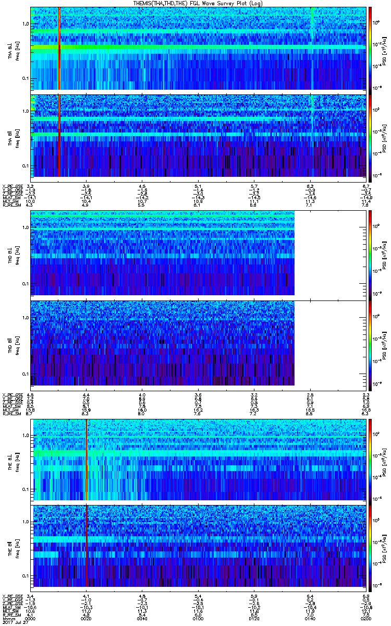Click X_RE_GSE row label under the THE panels

11,595
